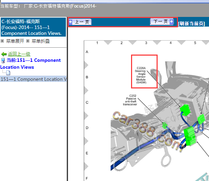The width and height of the screenshot is (209, 181).
Task: Click the blue header C-长安福特-福克斯 title
Action: point(33,27)
